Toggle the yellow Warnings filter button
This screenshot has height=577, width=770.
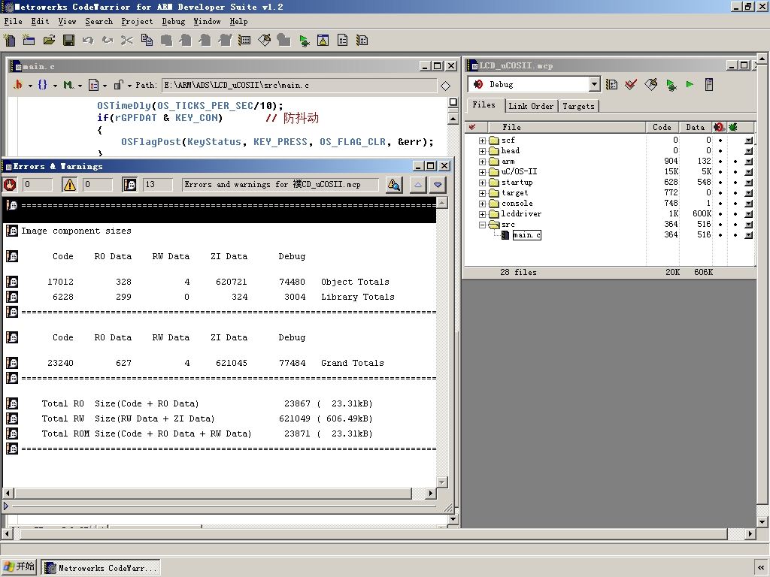pyautogui.click(x=70, y=185)
